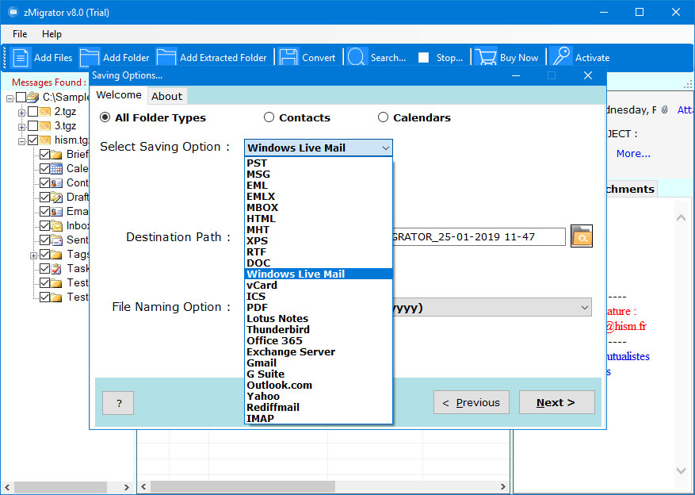
Task: Check the 3.tgz checkbox
Action: click(32, 126)
